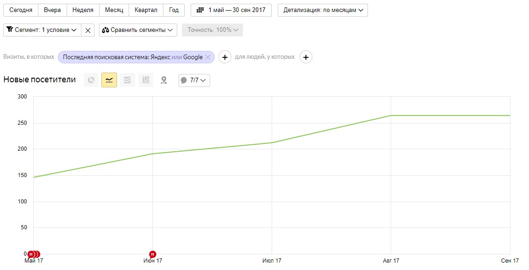Viewport: 529px width, 270px height.
Task: Click the для людей, у которых label
Action: coord(265,57)
